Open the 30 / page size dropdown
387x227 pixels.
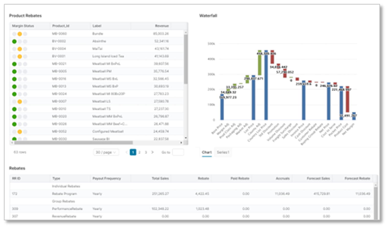point(106,152)
